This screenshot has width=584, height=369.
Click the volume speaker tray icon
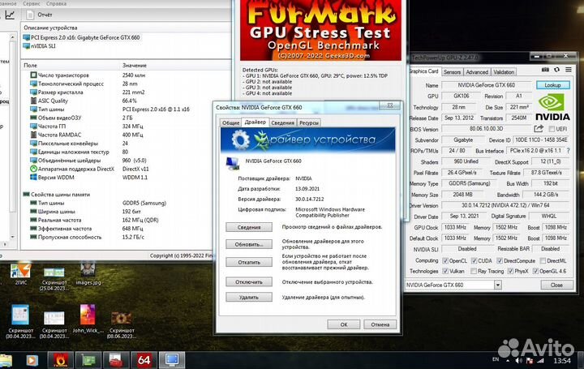coord(518,360)
